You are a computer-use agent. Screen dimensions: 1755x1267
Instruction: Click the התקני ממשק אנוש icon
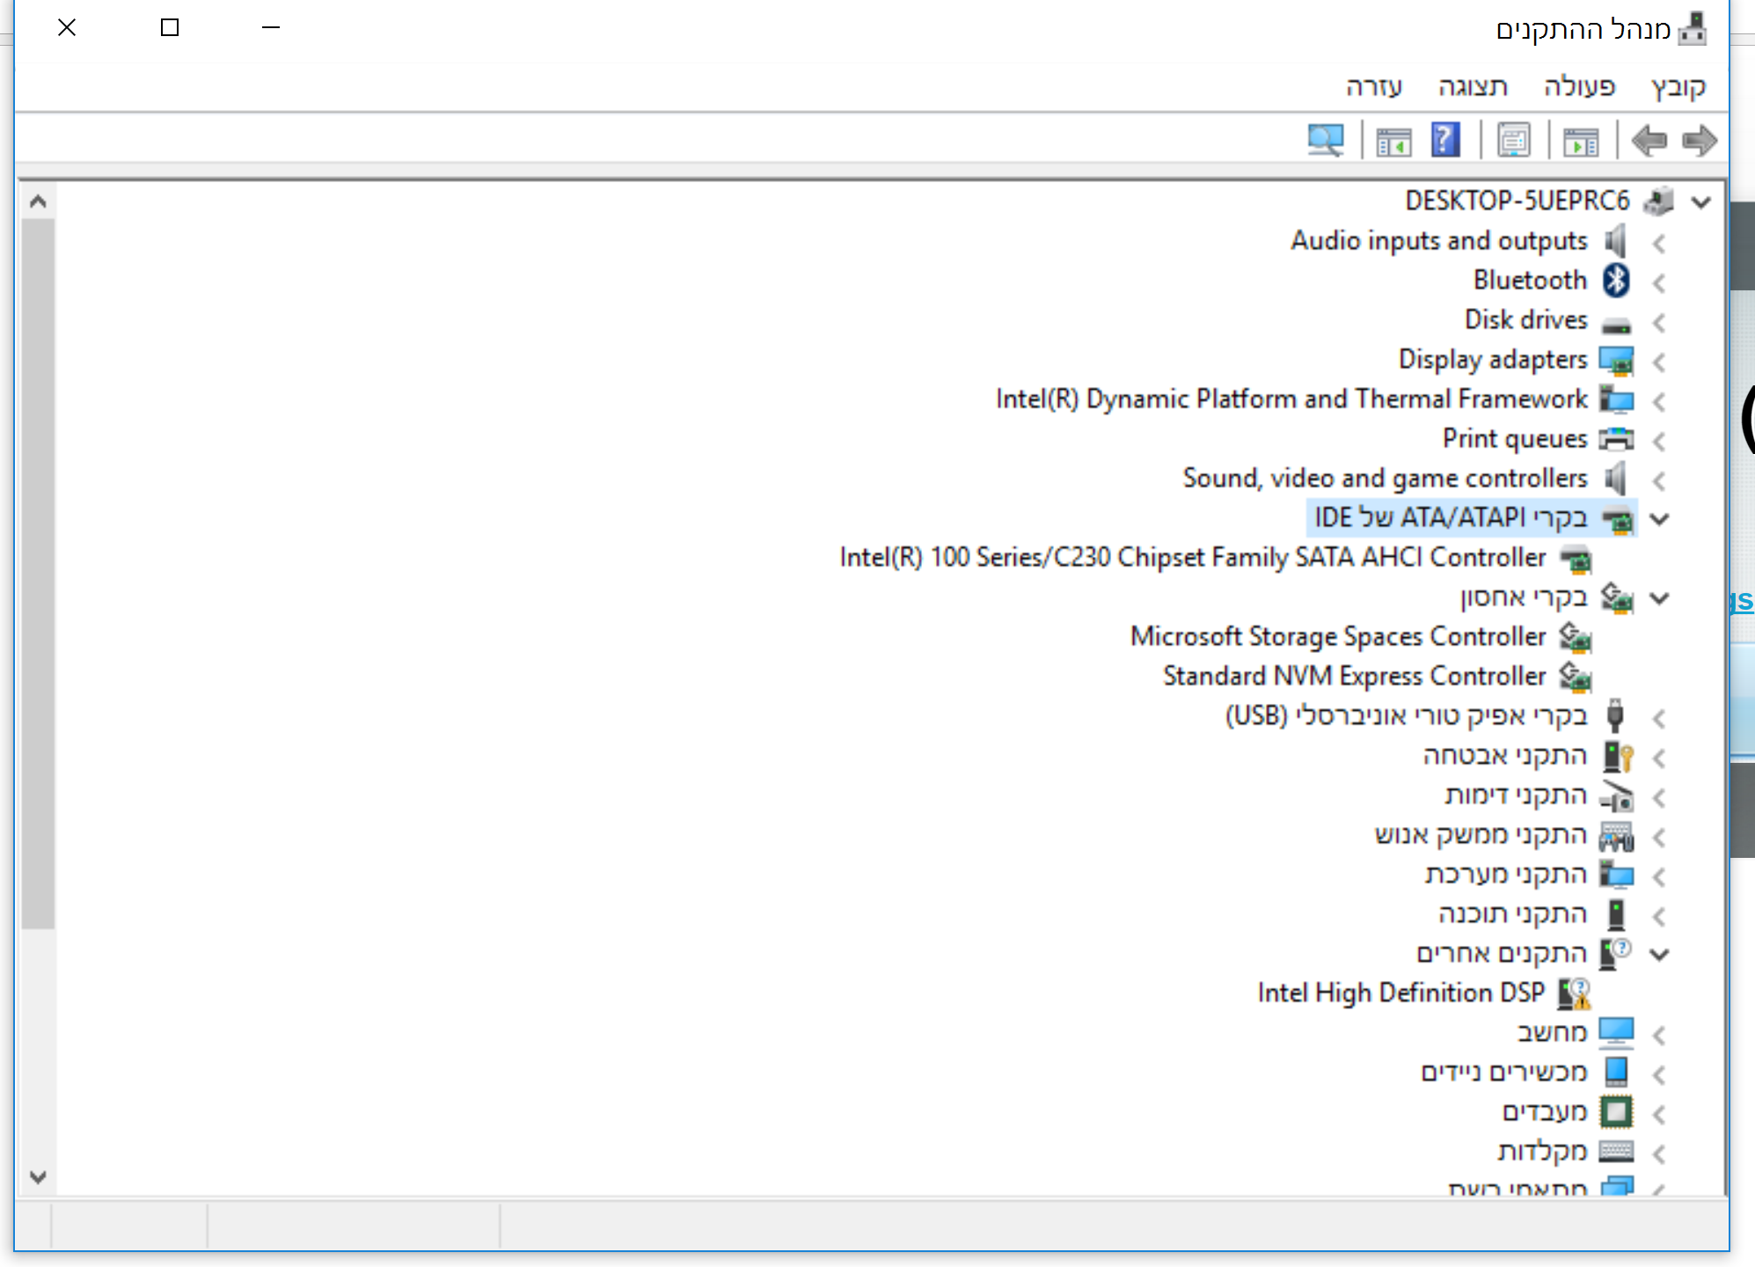point(1616,836)
